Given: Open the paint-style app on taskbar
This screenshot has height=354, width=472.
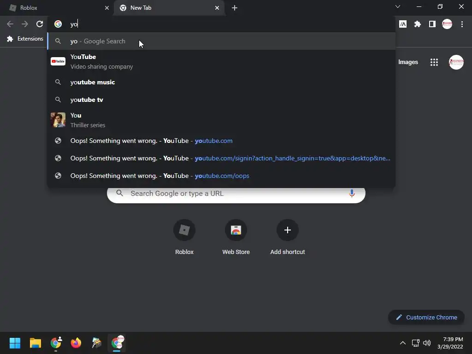Looking at the screenshot, I should coord(96,343).
